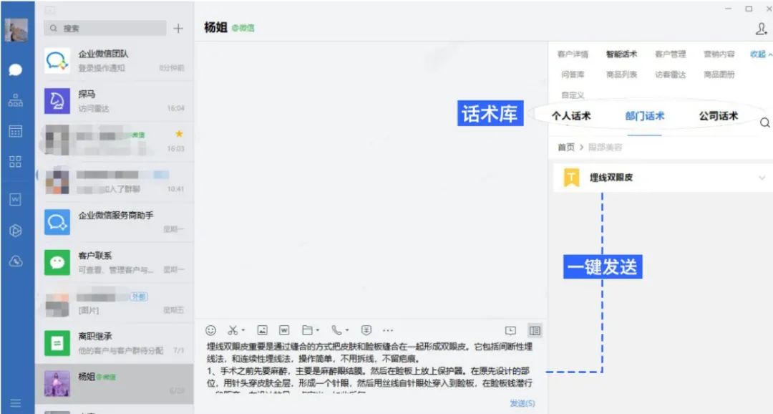Switch to the 个人话术 tab
This screenshot has width=773, height=414.
point(571,116)
